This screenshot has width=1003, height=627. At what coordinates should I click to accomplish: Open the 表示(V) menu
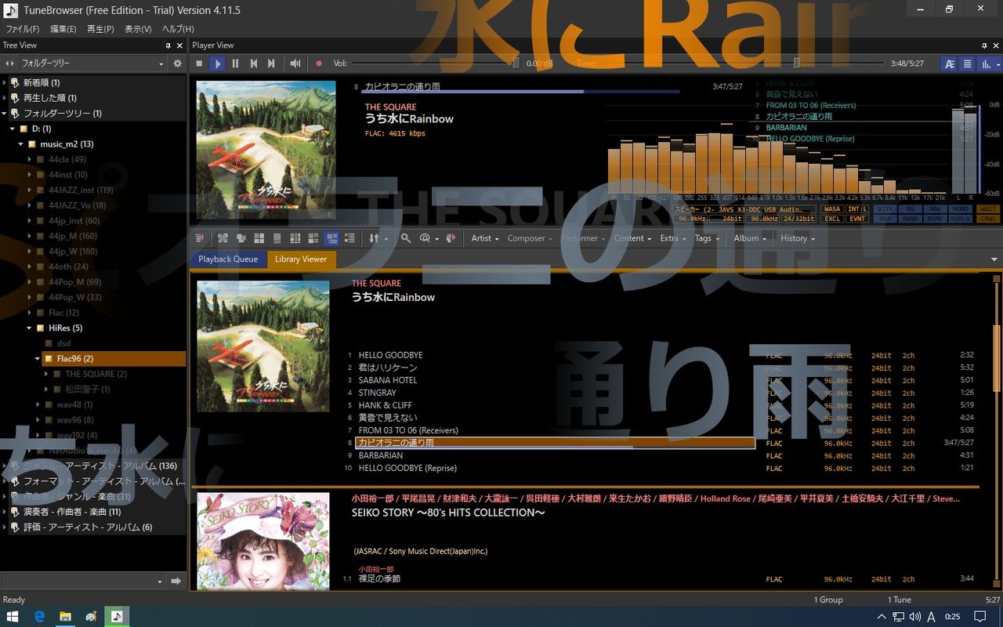coord(138,29)
